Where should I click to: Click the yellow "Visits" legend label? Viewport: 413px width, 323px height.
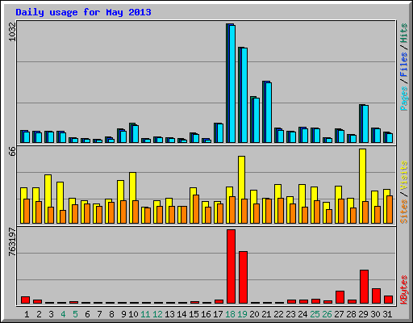coord(404,175)
